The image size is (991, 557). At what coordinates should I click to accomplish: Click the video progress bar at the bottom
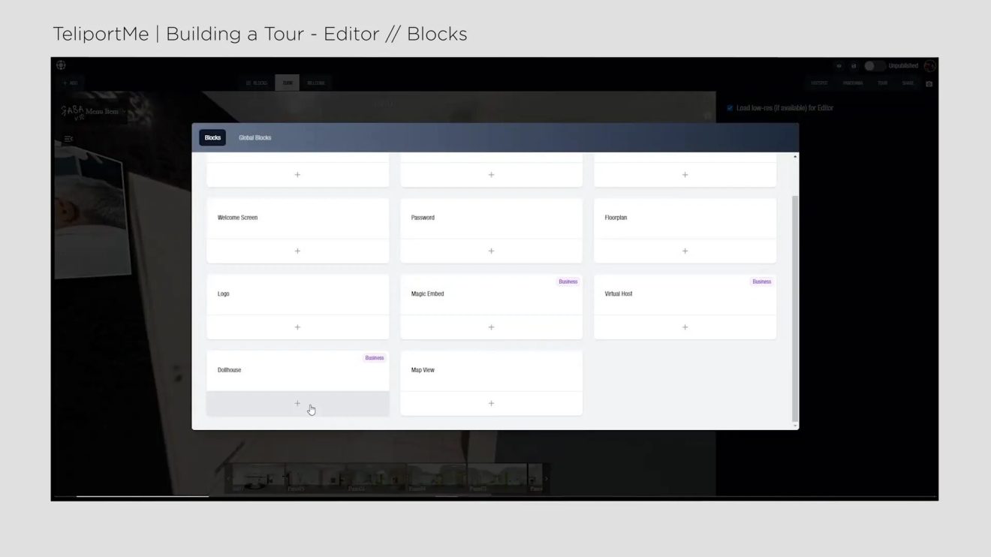coord(495,496)
